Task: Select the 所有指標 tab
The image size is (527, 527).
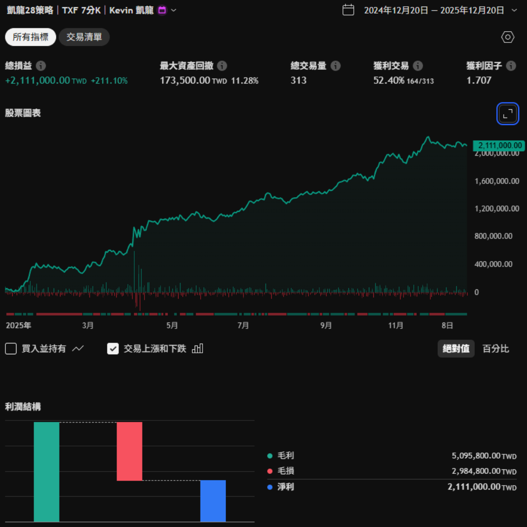Action: (30, 37)
